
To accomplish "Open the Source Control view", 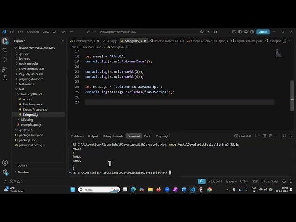I will coord(5,60).
